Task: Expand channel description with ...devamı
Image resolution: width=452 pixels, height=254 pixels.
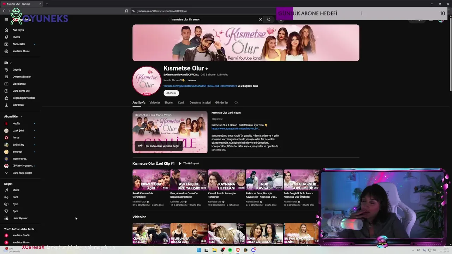Action: (x=191, y=80)
